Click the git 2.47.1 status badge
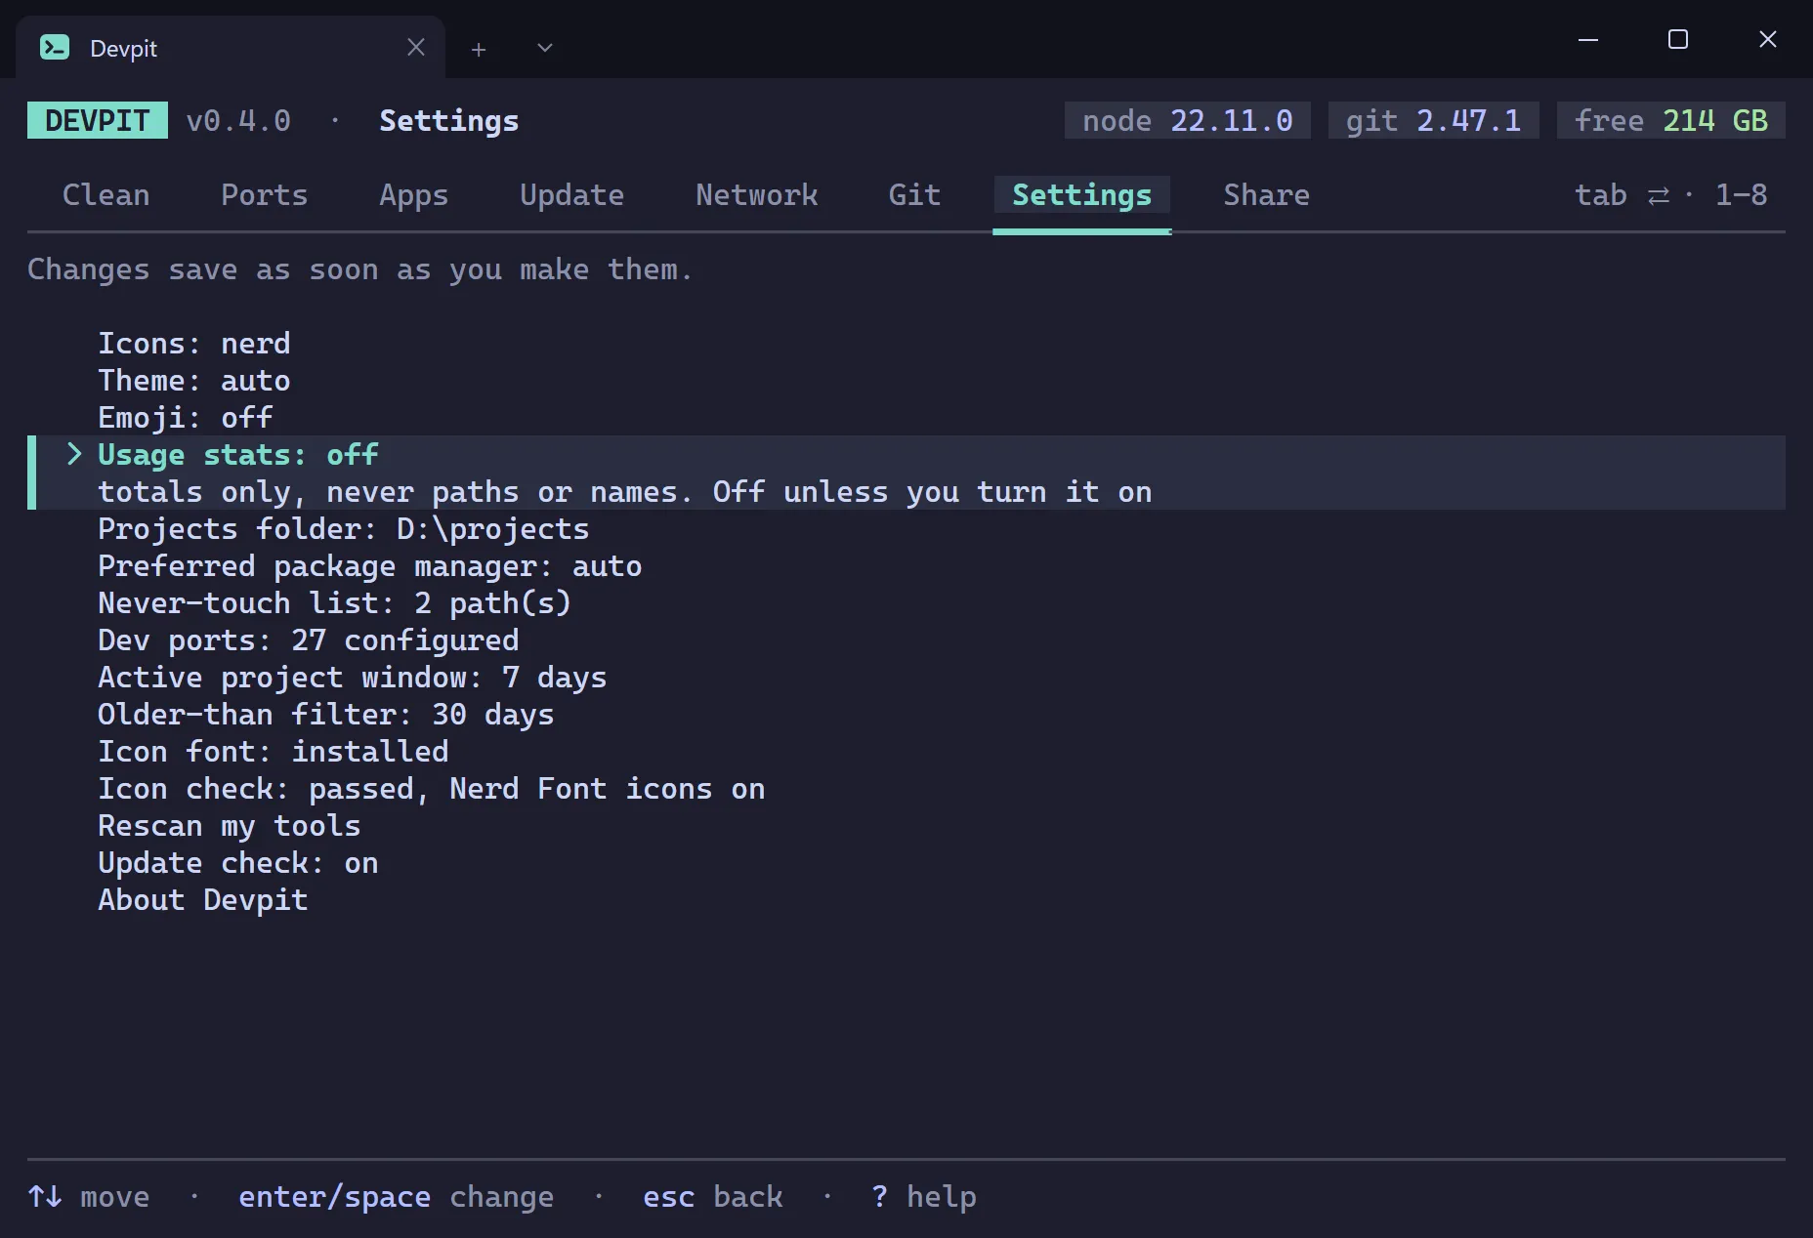1813x1238 pixels. [x=1434, y=120]
